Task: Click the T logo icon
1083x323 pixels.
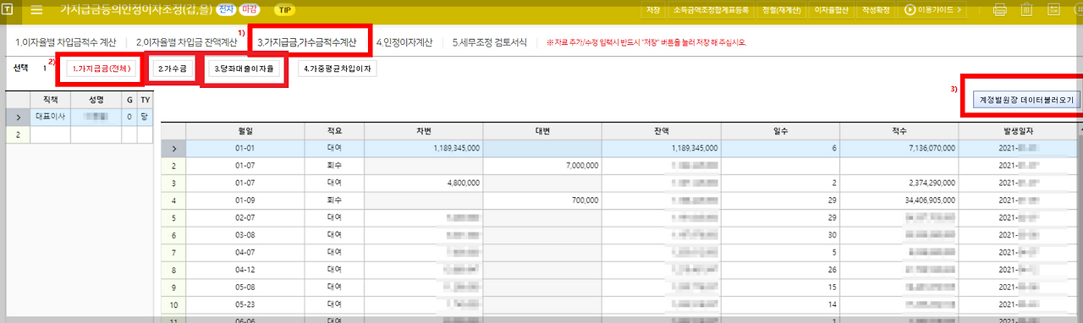Action: (8, 10)
